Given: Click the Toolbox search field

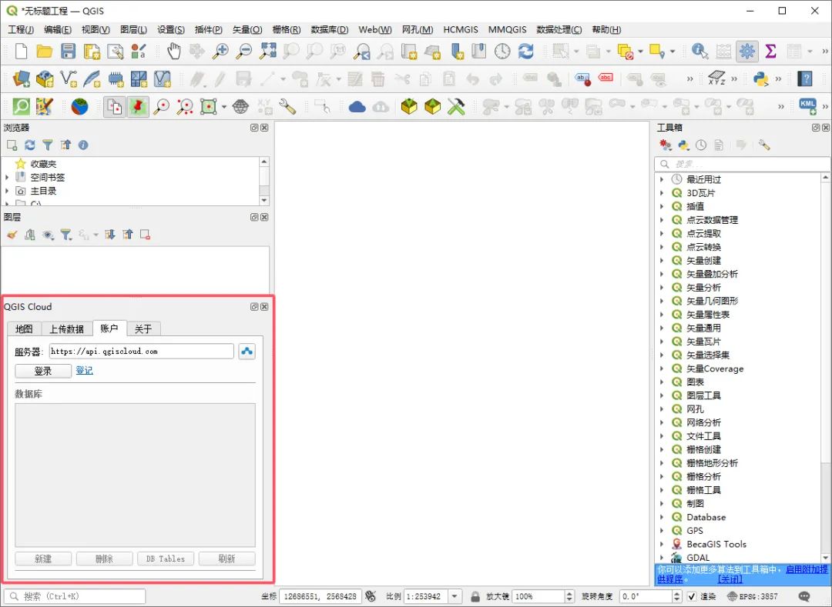Looking at the screenshot, I should 742,164.
